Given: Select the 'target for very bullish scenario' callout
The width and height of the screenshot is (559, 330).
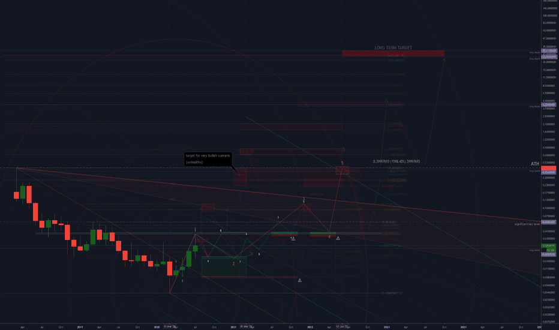Looking at the screenshot, I should [x=208, y=159].
